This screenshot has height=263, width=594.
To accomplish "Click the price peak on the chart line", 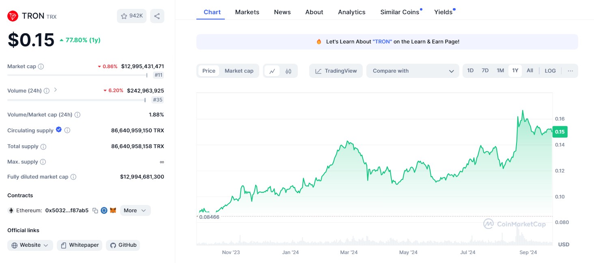I will point(523,110).
